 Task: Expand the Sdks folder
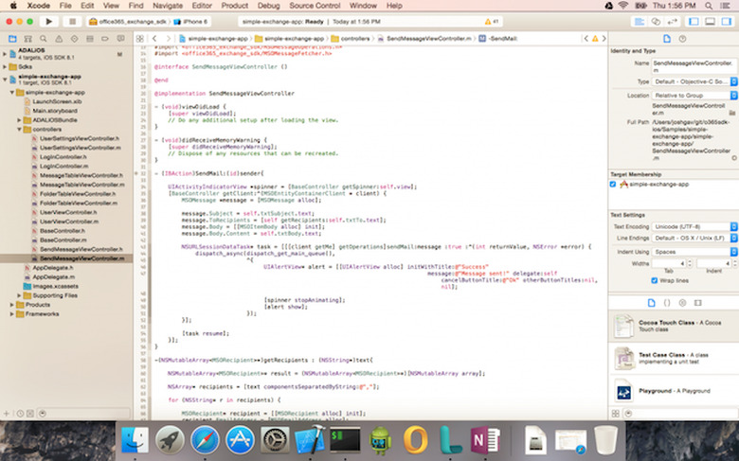point(5,67)
